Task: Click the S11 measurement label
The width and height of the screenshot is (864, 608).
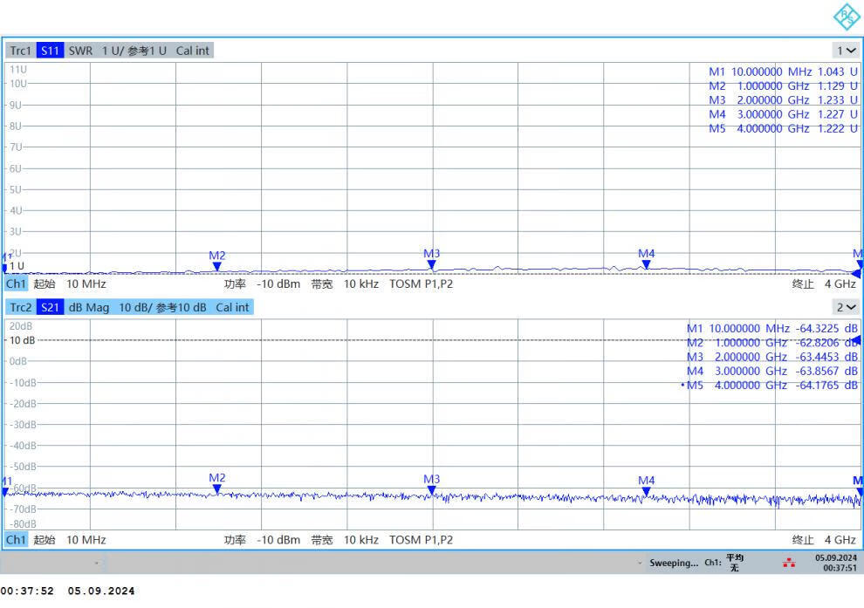Action: point(51,51)
